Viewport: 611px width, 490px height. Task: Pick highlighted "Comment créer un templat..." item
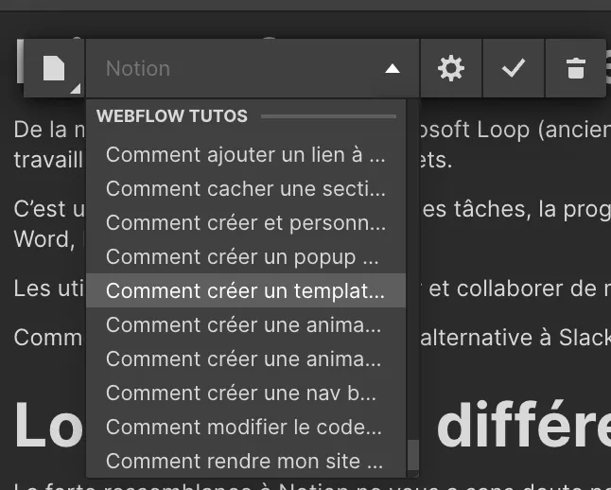[x=246, y=290]
